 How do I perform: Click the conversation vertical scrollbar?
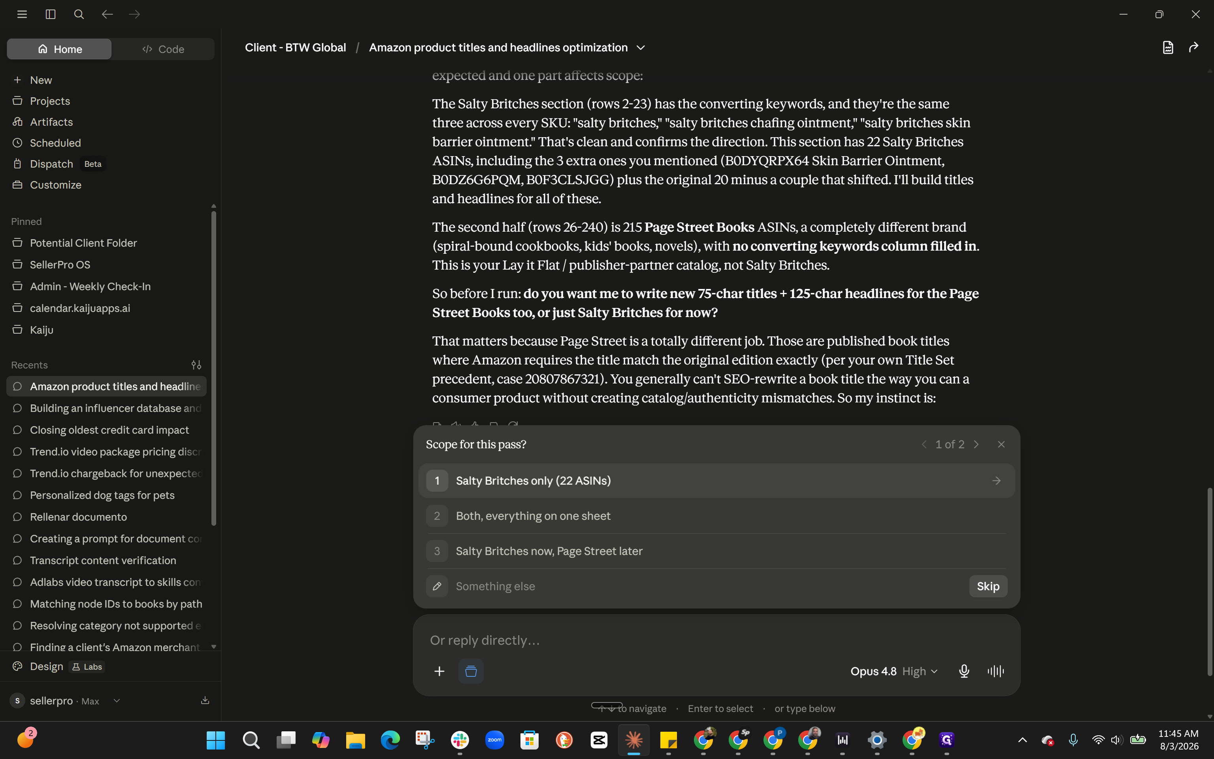tap(1210, 581)
